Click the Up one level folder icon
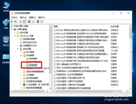Screen dimensions: 136x104 pyautogui.click(x=21, y=21)
